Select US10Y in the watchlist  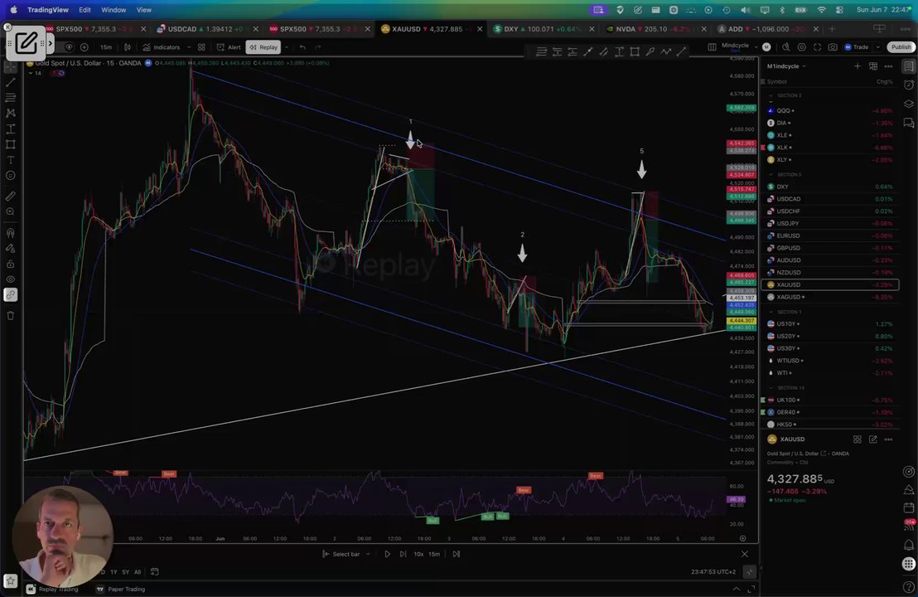click(x=829, y=324)
